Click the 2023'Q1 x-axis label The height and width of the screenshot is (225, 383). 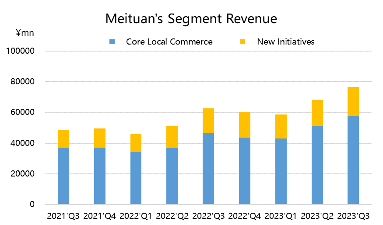click(281, 216)
